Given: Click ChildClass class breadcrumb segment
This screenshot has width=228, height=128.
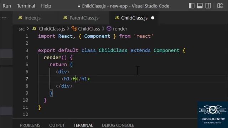Looking at the screenshot, I should click(89, 29).
